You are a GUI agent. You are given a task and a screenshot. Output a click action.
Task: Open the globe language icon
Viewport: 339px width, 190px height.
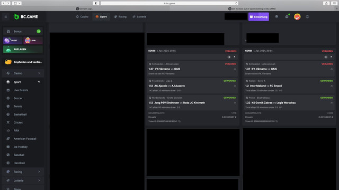click(x=307, y=16)
